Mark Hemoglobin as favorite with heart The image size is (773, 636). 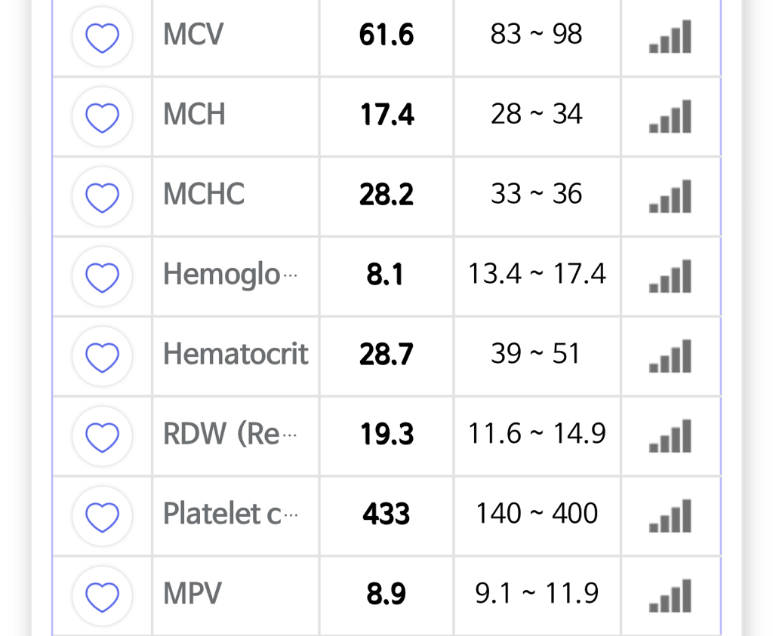point(102,277)
